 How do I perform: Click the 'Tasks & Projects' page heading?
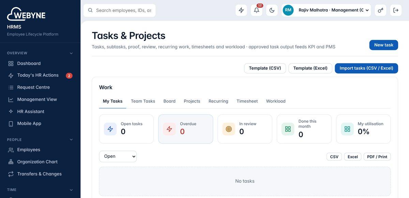click(x=128, y=36)
